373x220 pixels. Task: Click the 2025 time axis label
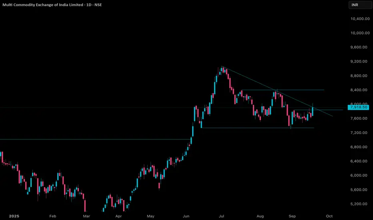14,216
